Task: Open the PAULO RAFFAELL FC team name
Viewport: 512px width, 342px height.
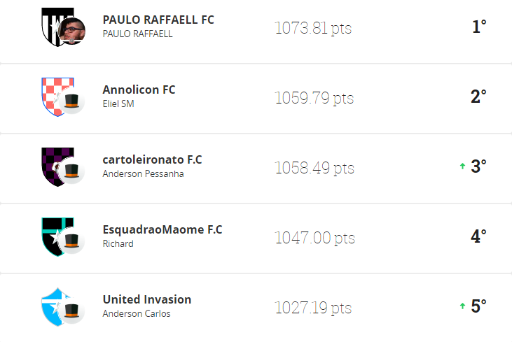Action: click(x=158, y=20)
